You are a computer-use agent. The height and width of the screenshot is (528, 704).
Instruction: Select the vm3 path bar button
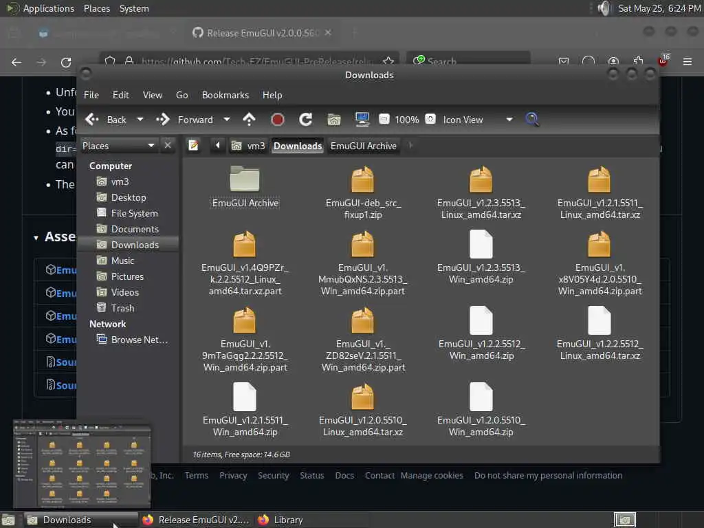248,146
